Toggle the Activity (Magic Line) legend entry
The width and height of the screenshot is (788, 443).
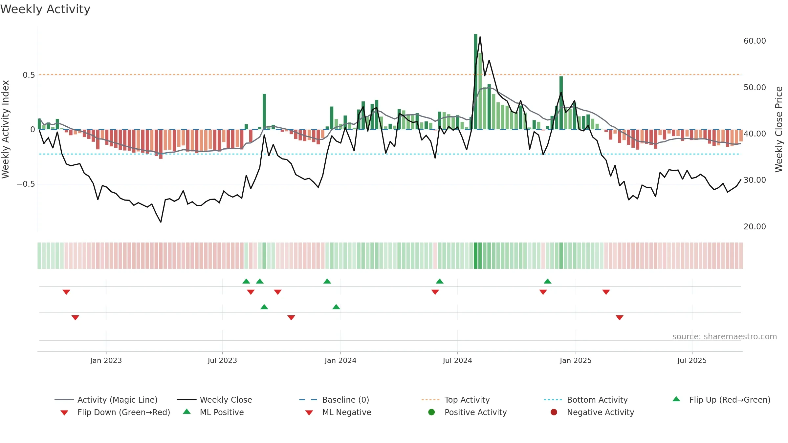pyautogui.click(x=106, y=400)
